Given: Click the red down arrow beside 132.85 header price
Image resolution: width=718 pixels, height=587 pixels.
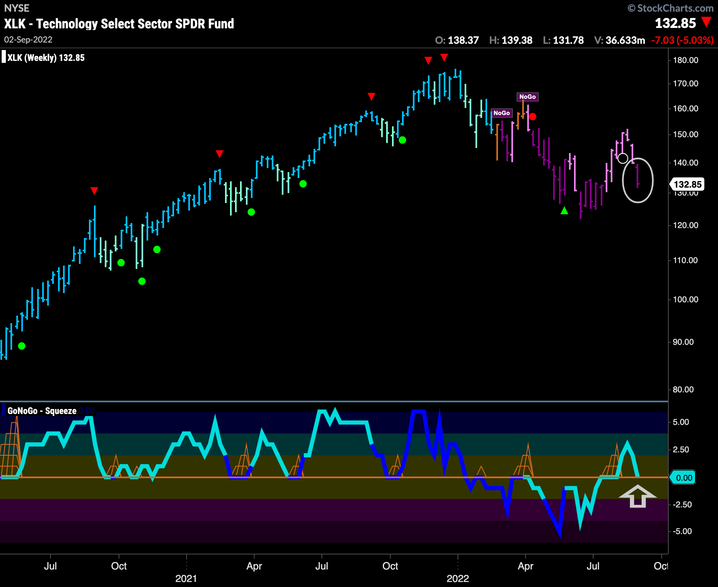Looking at the screenshot, I should 706,22.
